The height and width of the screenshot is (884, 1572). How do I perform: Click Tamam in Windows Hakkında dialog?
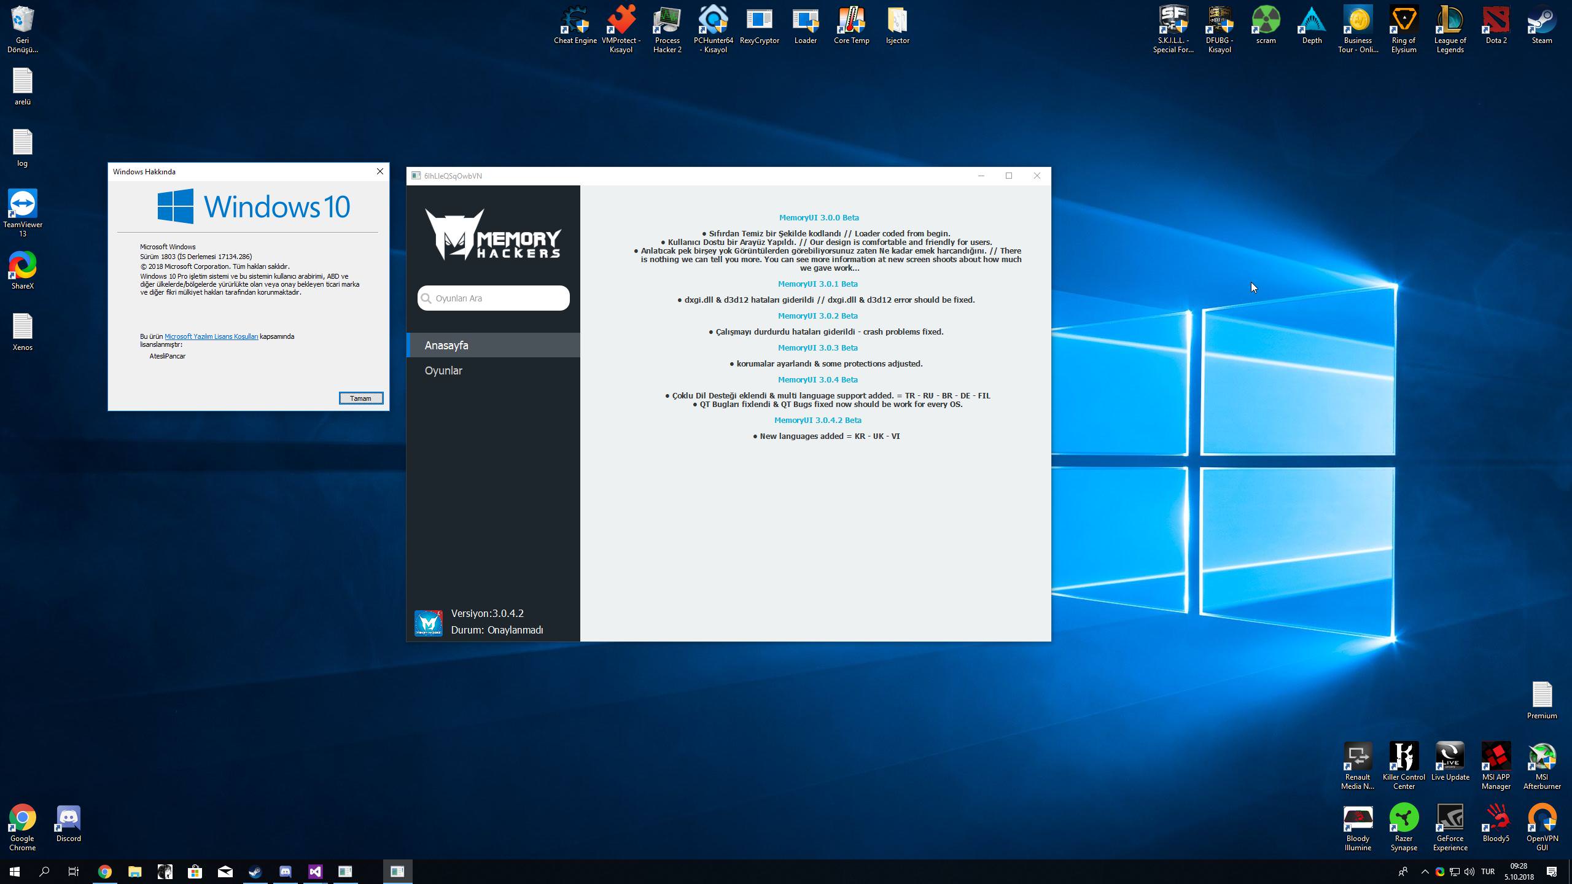[361, 398]
